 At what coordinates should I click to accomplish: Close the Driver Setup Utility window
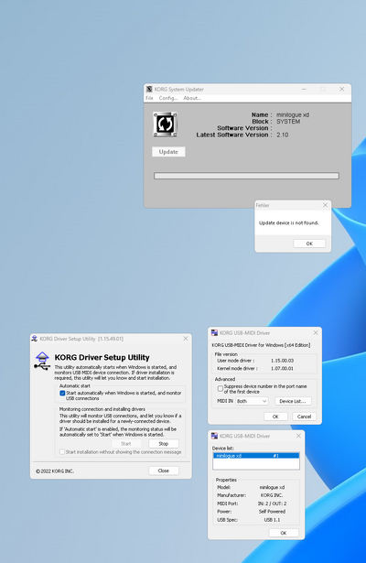186,338
